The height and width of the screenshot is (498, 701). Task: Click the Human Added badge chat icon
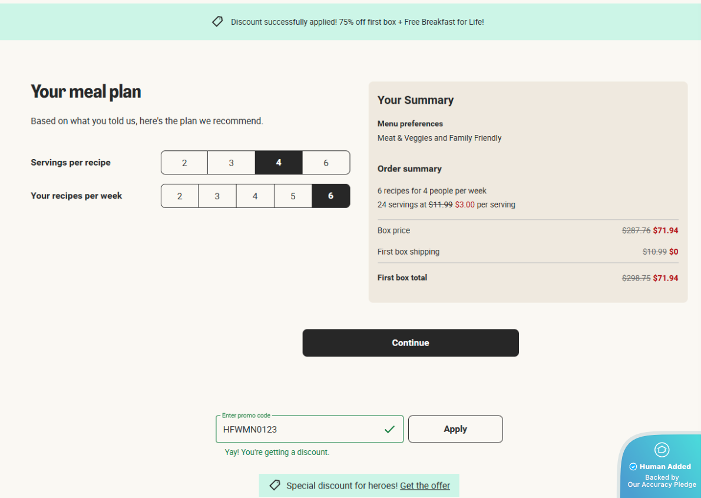[662, 450]
